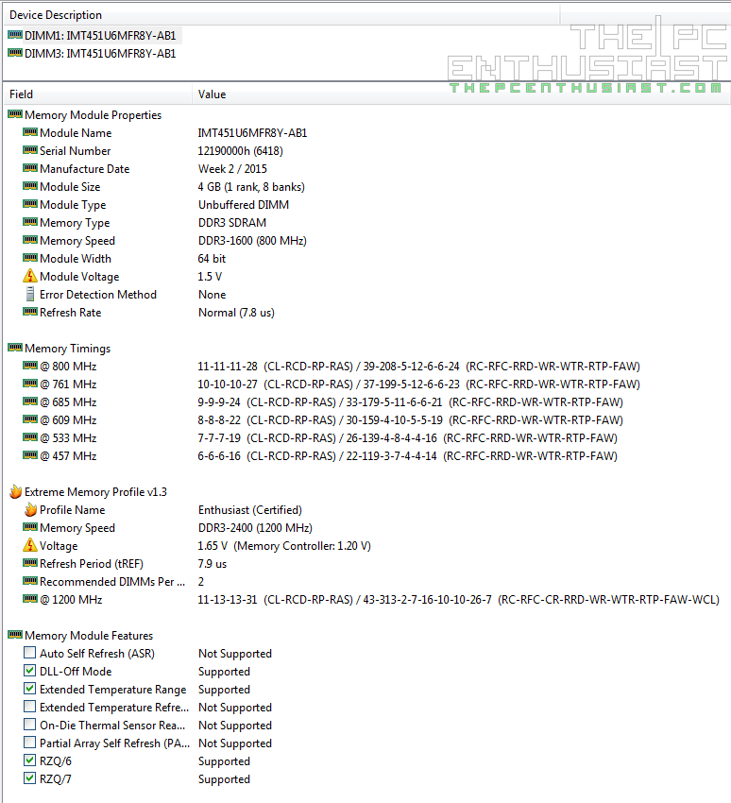731x803 pixels.
Task: Click the @ 1200 MHz timing icon
Action: 30,599
